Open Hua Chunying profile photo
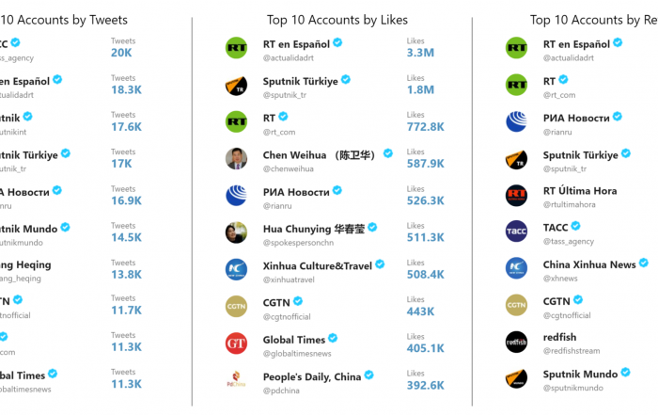 click(236, 232)
